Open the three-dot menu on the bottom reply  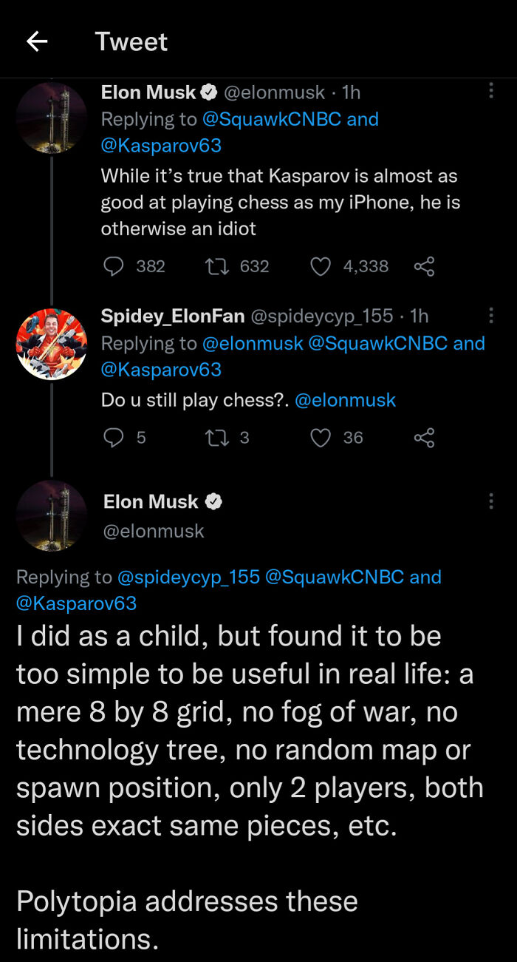click(x=491, y=501)
